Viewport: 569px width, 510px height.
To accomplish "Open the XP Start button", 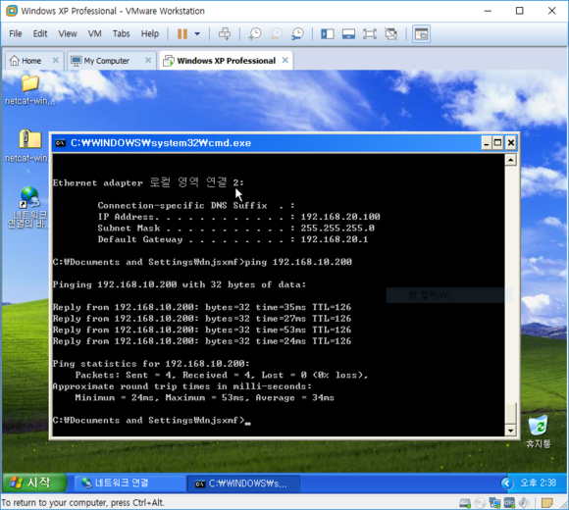I will coord(33,483).
